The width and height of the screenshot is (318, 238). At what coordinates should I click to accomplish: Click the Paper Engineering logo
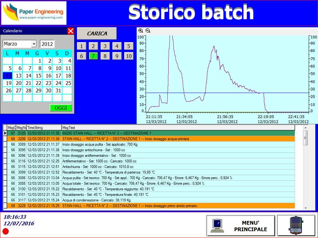click(x=34, y=13)
